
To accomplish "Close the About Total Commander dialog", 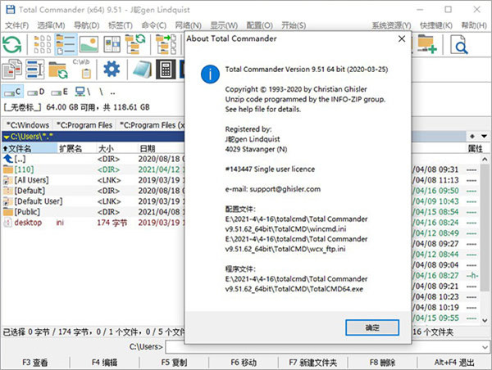I will [x=402, y=38].
